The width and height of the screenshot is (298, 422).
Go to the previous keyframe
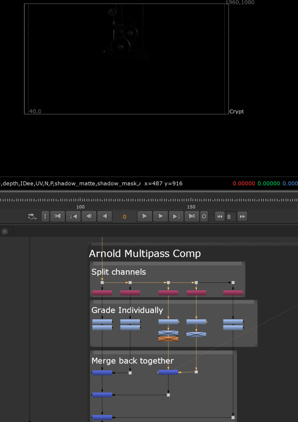tap(73, 217)
